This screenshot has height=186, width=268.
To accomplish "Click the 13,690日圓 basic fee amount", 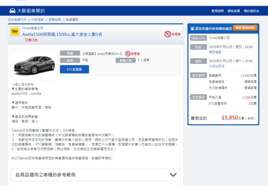I will [248, 75].
